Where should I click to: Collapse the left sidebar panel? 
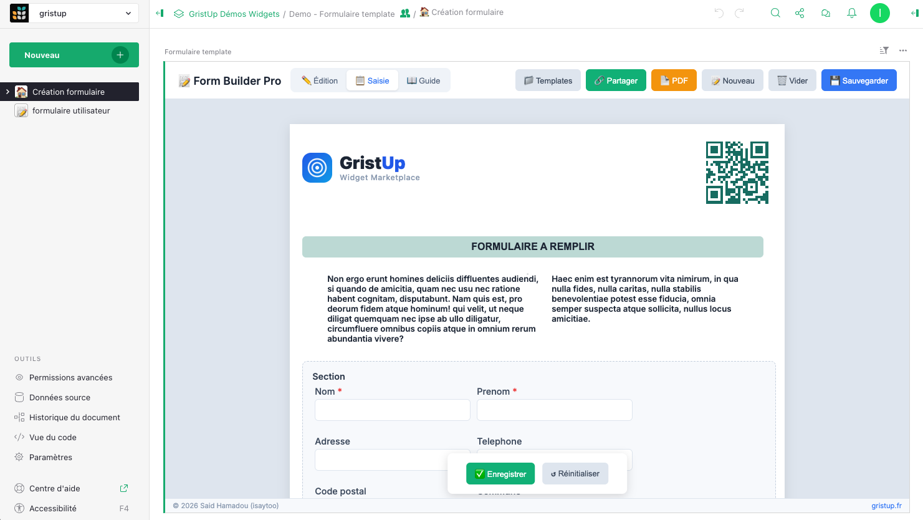(x=160, y=13)
